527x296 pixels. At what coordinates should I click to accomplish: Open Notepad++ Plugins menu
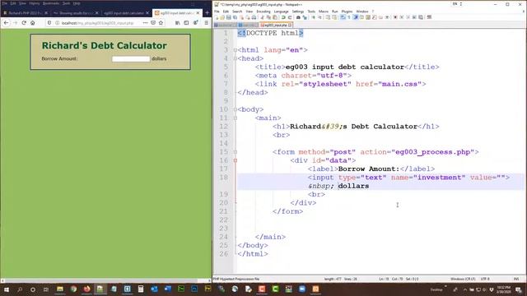347,12
